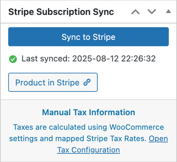Open Tax Configuration link
This screenshot has width=177, height=162.
113,144
